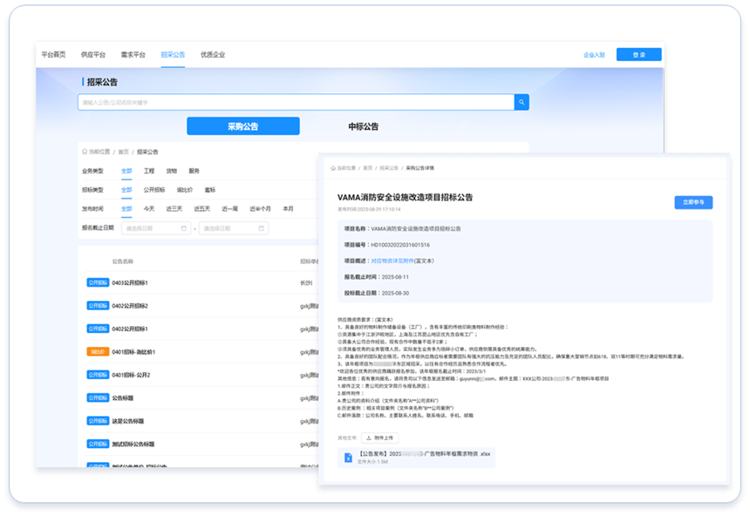Screen dimensions: 750x516
Task: Click 首页 in the list page breadcrumb
Action: pyautogui.click(x=124, y=152)
